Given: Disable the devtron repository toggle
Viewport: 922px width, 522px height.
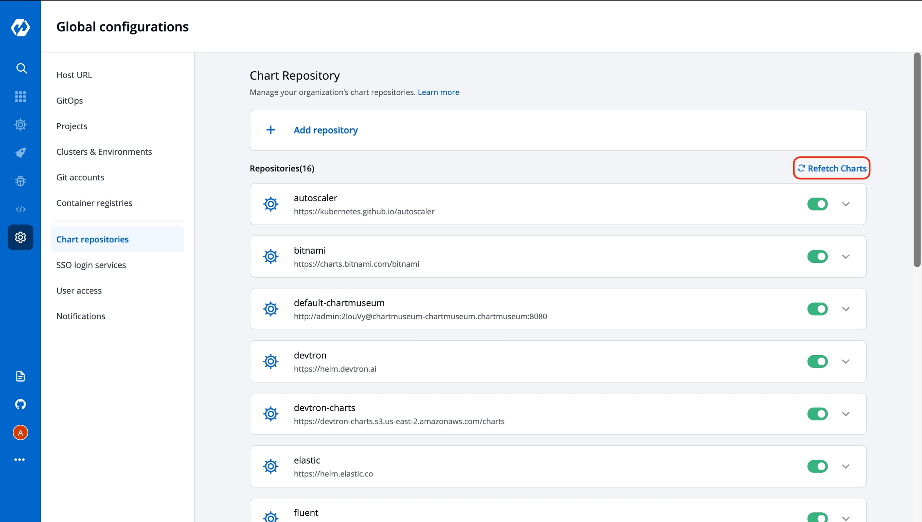Looking at the screenshot, I should click(x=818, y=361).
